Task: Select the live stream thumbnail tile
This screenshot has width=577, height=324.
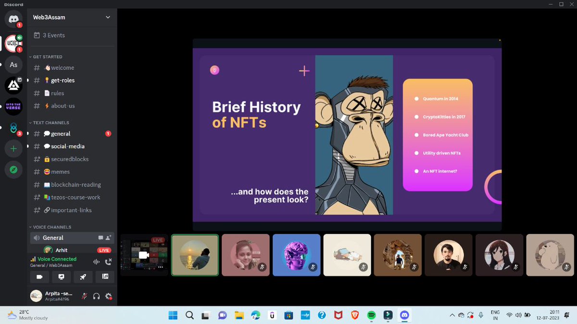Action: pos(144,255)
